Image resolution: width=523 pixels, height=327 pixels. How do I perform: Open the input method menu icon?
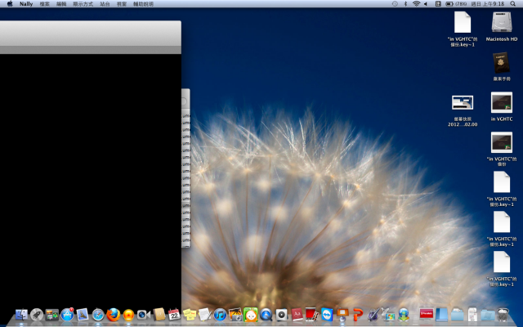(438, 3)
